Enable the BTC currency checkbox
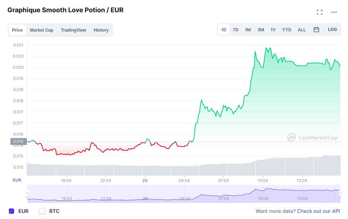The width and height of the screenshot is (348, 219). (x=42, y=211)
